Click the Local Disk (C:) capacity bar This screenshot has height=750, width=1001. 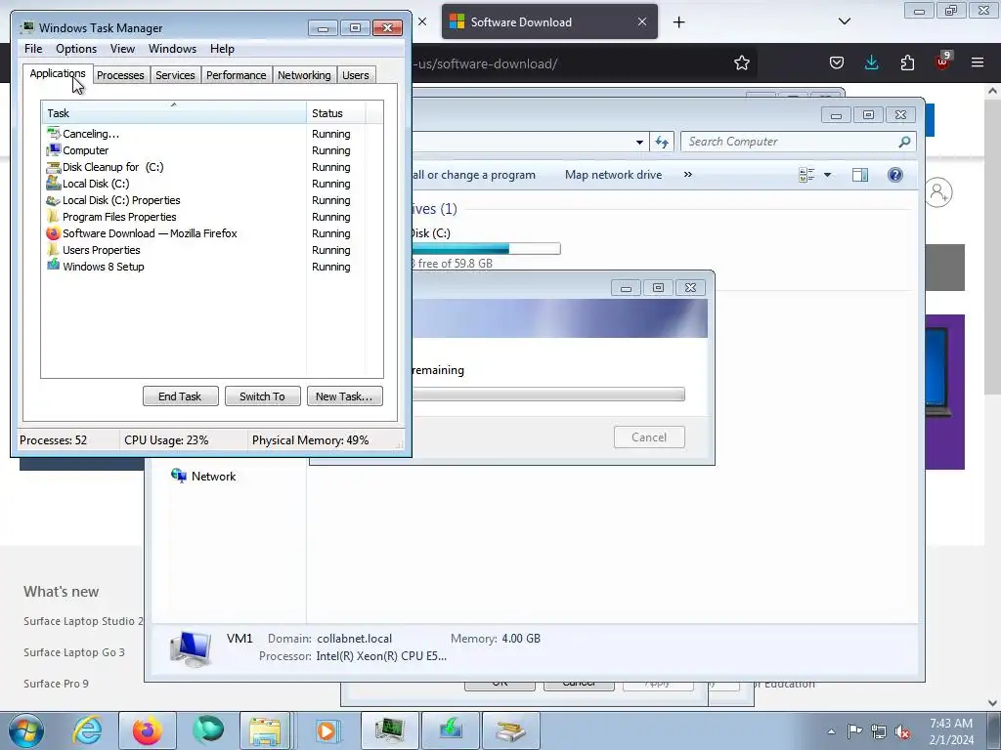coord(487,249)
